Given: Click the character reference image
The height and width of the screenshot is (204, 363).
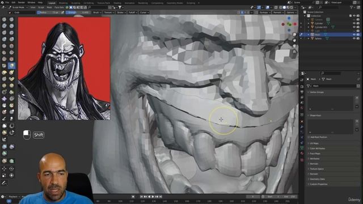Looking at the screenshot, I should click(64, 68).
